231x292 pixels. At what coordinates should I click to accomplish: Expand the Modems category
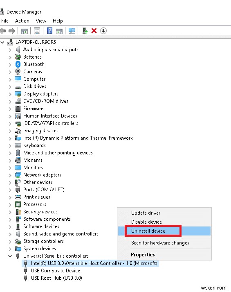pyautogui.click(x=10, y=161)
